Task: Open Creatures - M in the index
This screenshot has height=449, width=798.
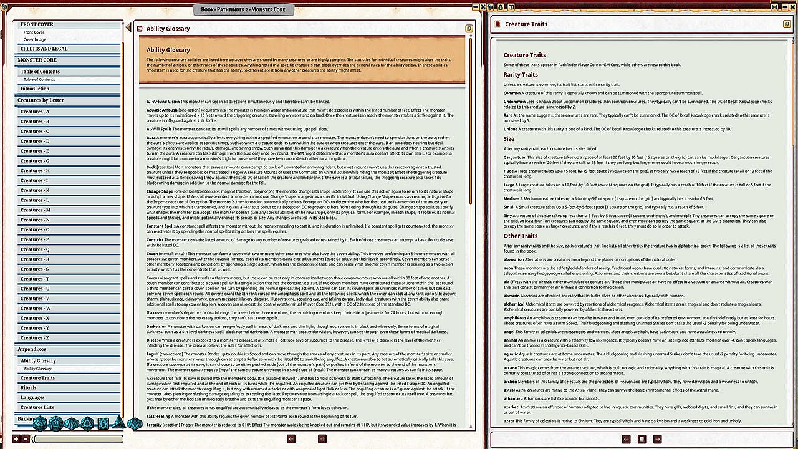Action: point(68,210)
